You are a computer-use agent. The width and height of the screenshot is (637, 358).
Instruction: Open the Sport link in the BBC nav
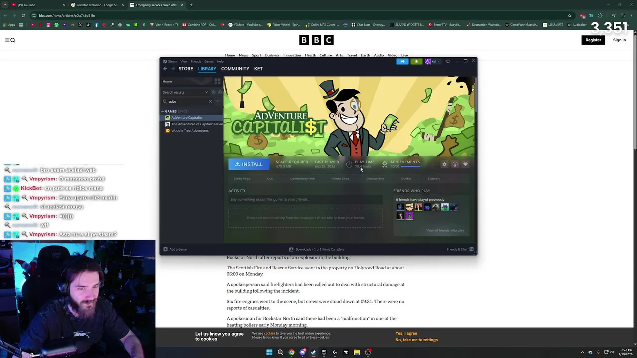tap(256, 55)
